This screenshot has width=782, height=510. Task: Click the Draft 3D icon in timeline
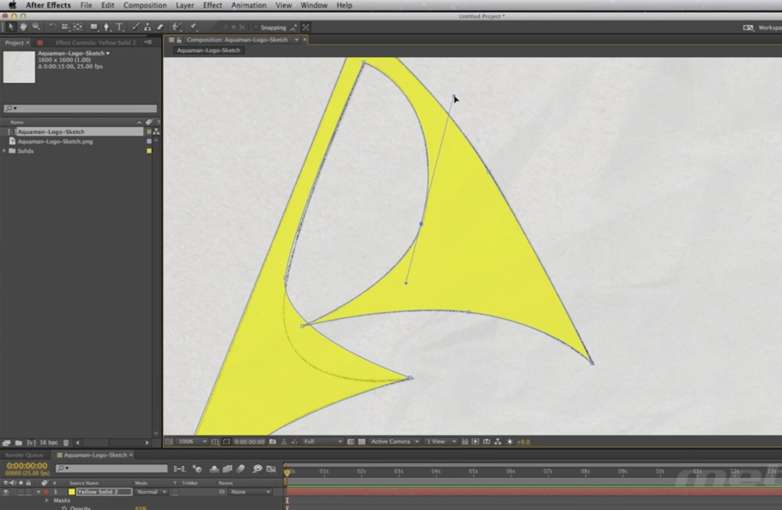click(x=197, y=469)
